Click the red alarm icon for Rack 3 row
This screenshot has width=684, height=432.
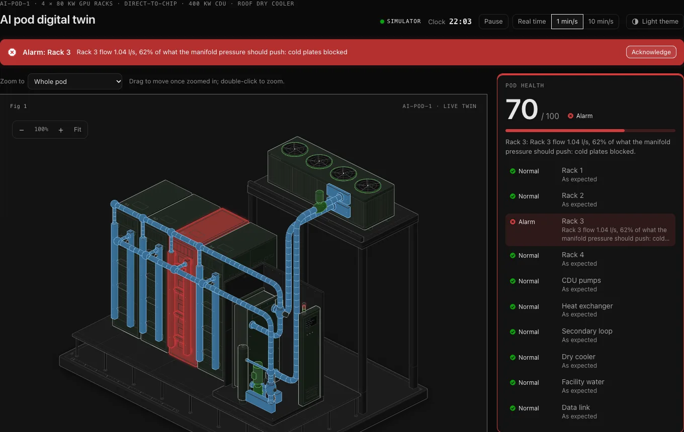(512, 222)
